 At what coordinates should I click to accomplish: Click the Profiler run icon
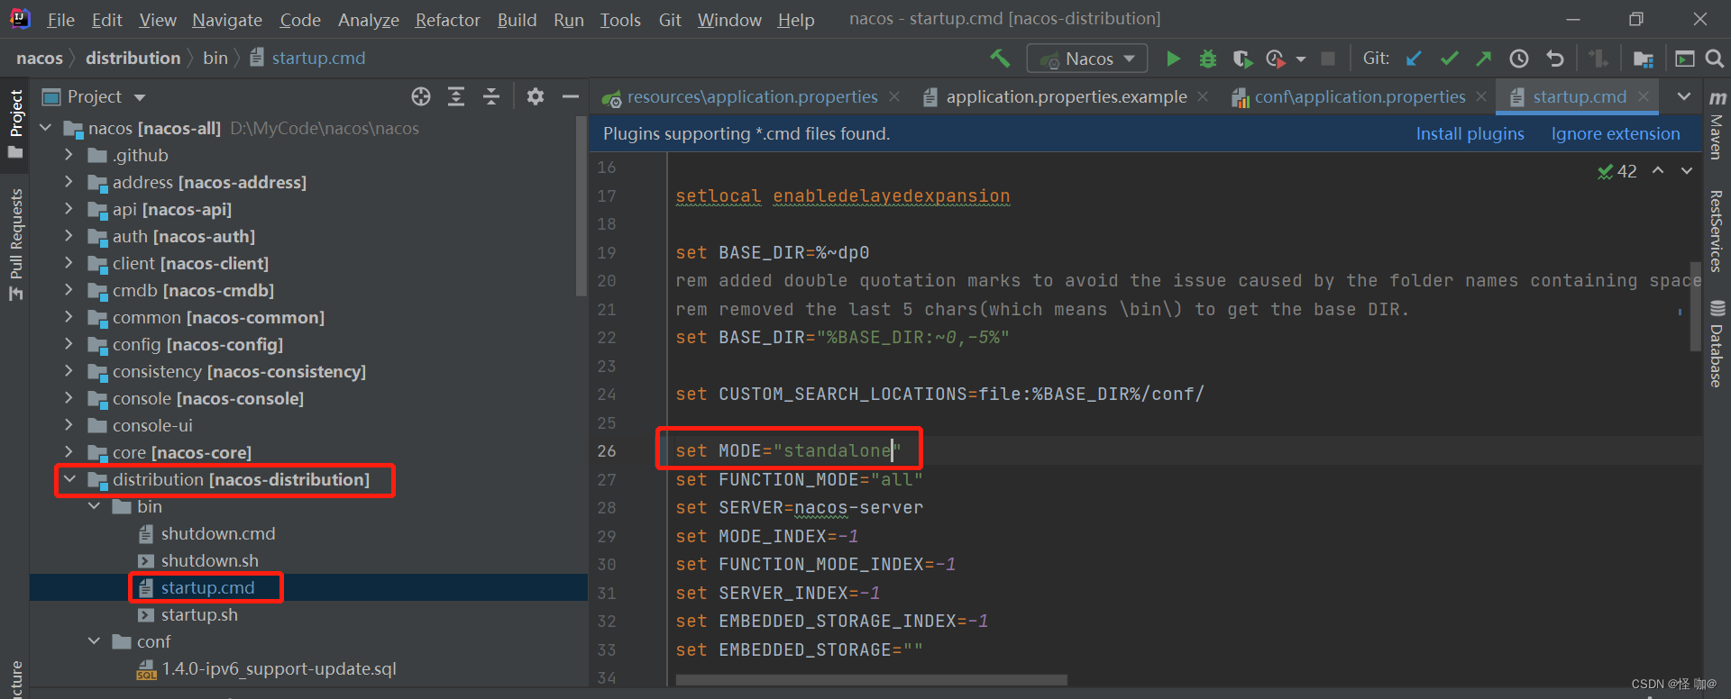point(1275,59)
